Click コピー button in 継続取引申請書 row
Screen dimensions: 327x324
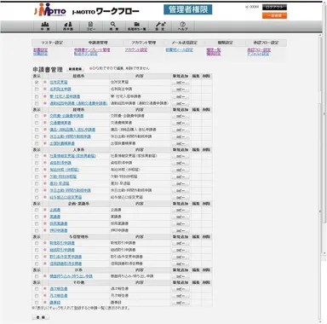181,251
